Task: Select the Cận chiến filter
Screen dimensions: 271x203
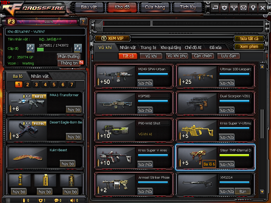Action: pos(203,56)
